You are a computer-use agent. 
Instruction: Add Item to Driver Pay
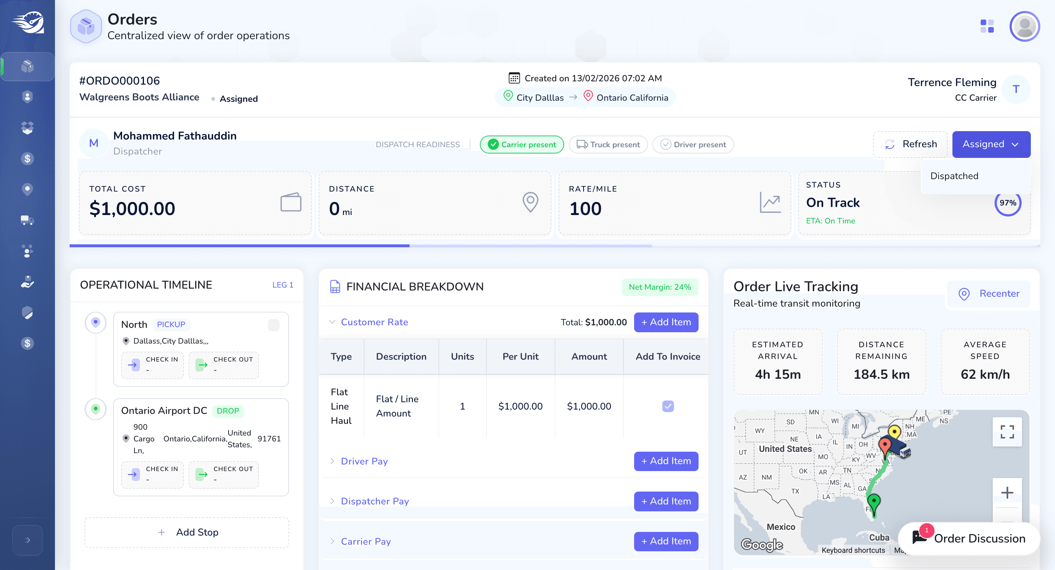click(x=666, y=461)
